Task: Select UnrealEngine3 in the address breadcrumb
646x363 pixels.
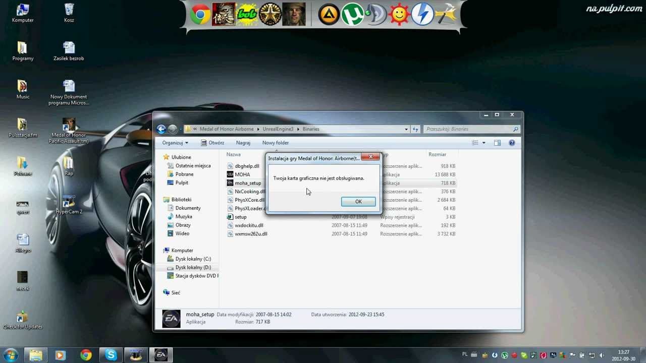Action: [278, 129]
